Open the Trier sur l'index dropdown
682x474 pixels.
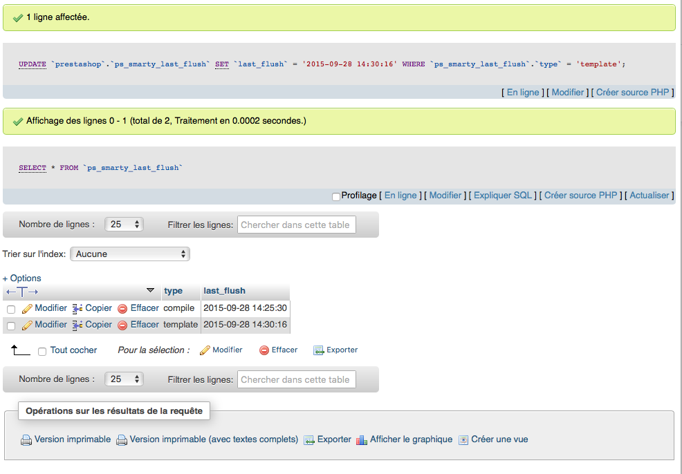point(130,254)
